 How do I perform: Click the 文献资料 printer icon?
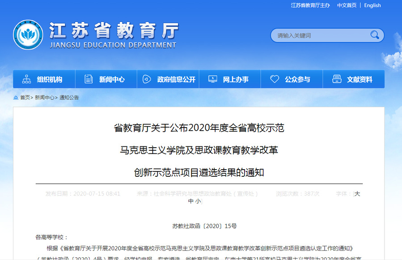click(x=337, y=79)
